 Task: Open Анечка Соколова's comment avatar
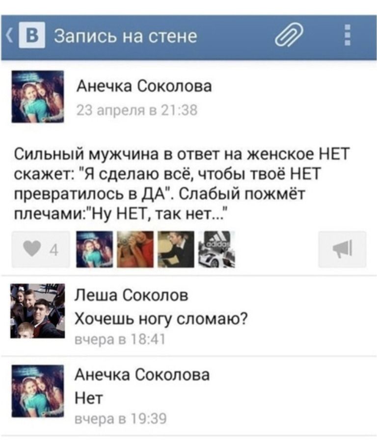click(x=37, y=391)
